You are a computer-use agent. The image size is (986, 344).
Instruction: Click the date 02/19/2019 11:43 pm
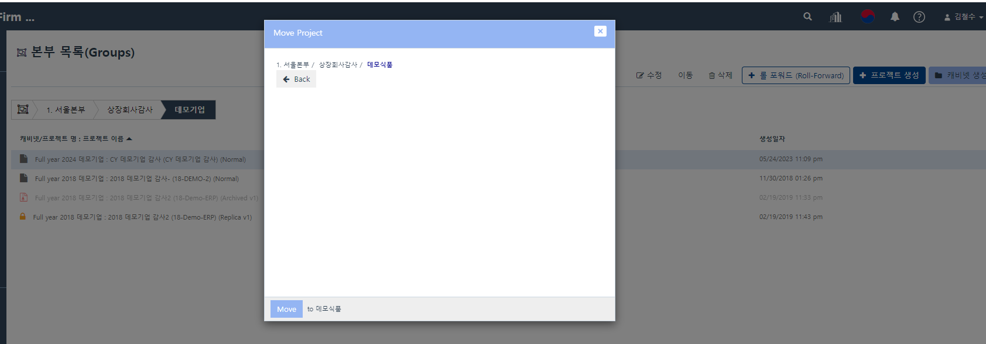(x=791, y=217)
